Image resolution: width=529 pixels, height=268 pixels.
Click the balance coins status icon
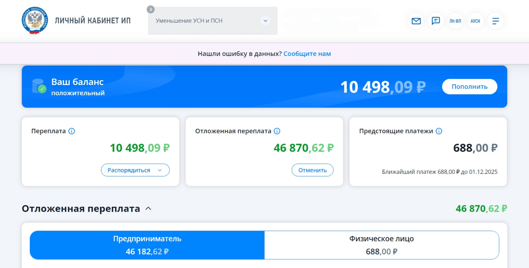pyautogui.click(x=39, y=86)
